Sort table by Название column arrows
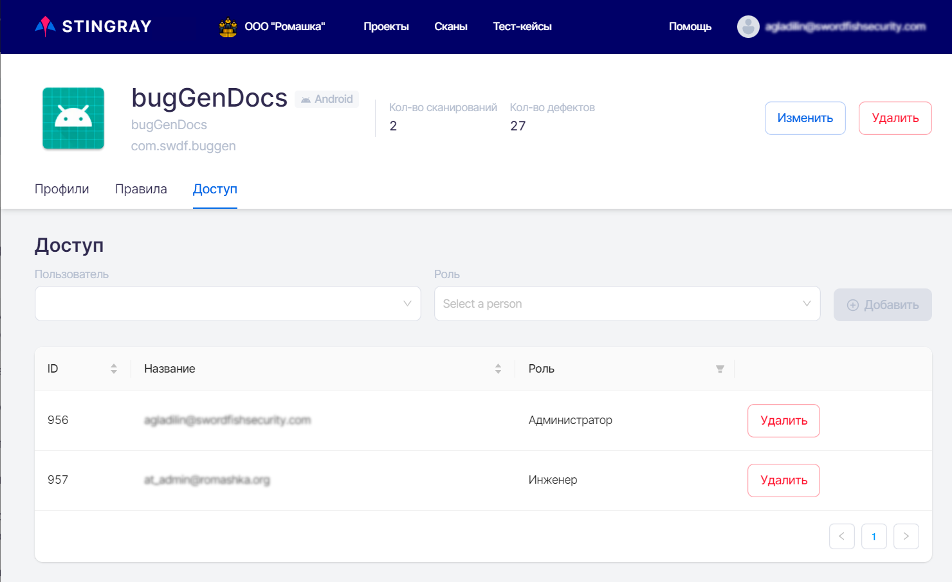The height and width of the screenshot is (582, 952). [x=498, y=369]
